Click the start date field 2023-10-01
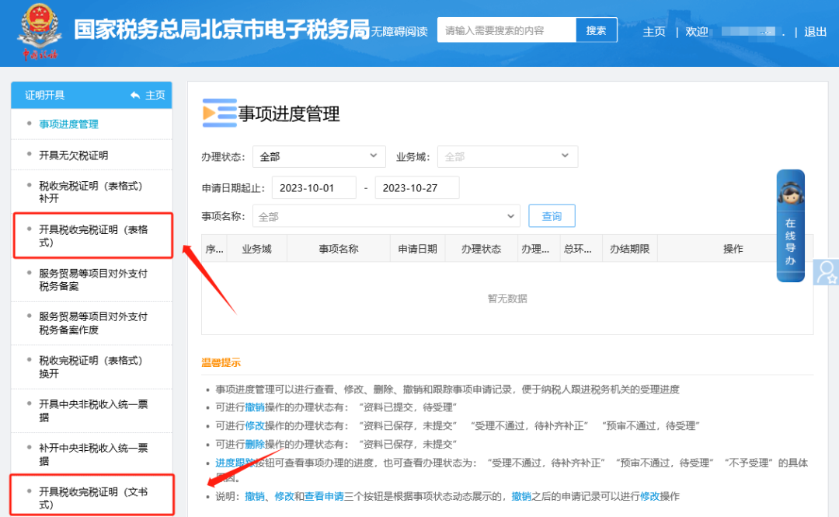 (x=315, y=187)
